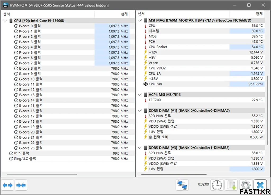Collapse the MSI MAG B760M MORTAR II group
The image size is (271, 195).
point(140,20)
